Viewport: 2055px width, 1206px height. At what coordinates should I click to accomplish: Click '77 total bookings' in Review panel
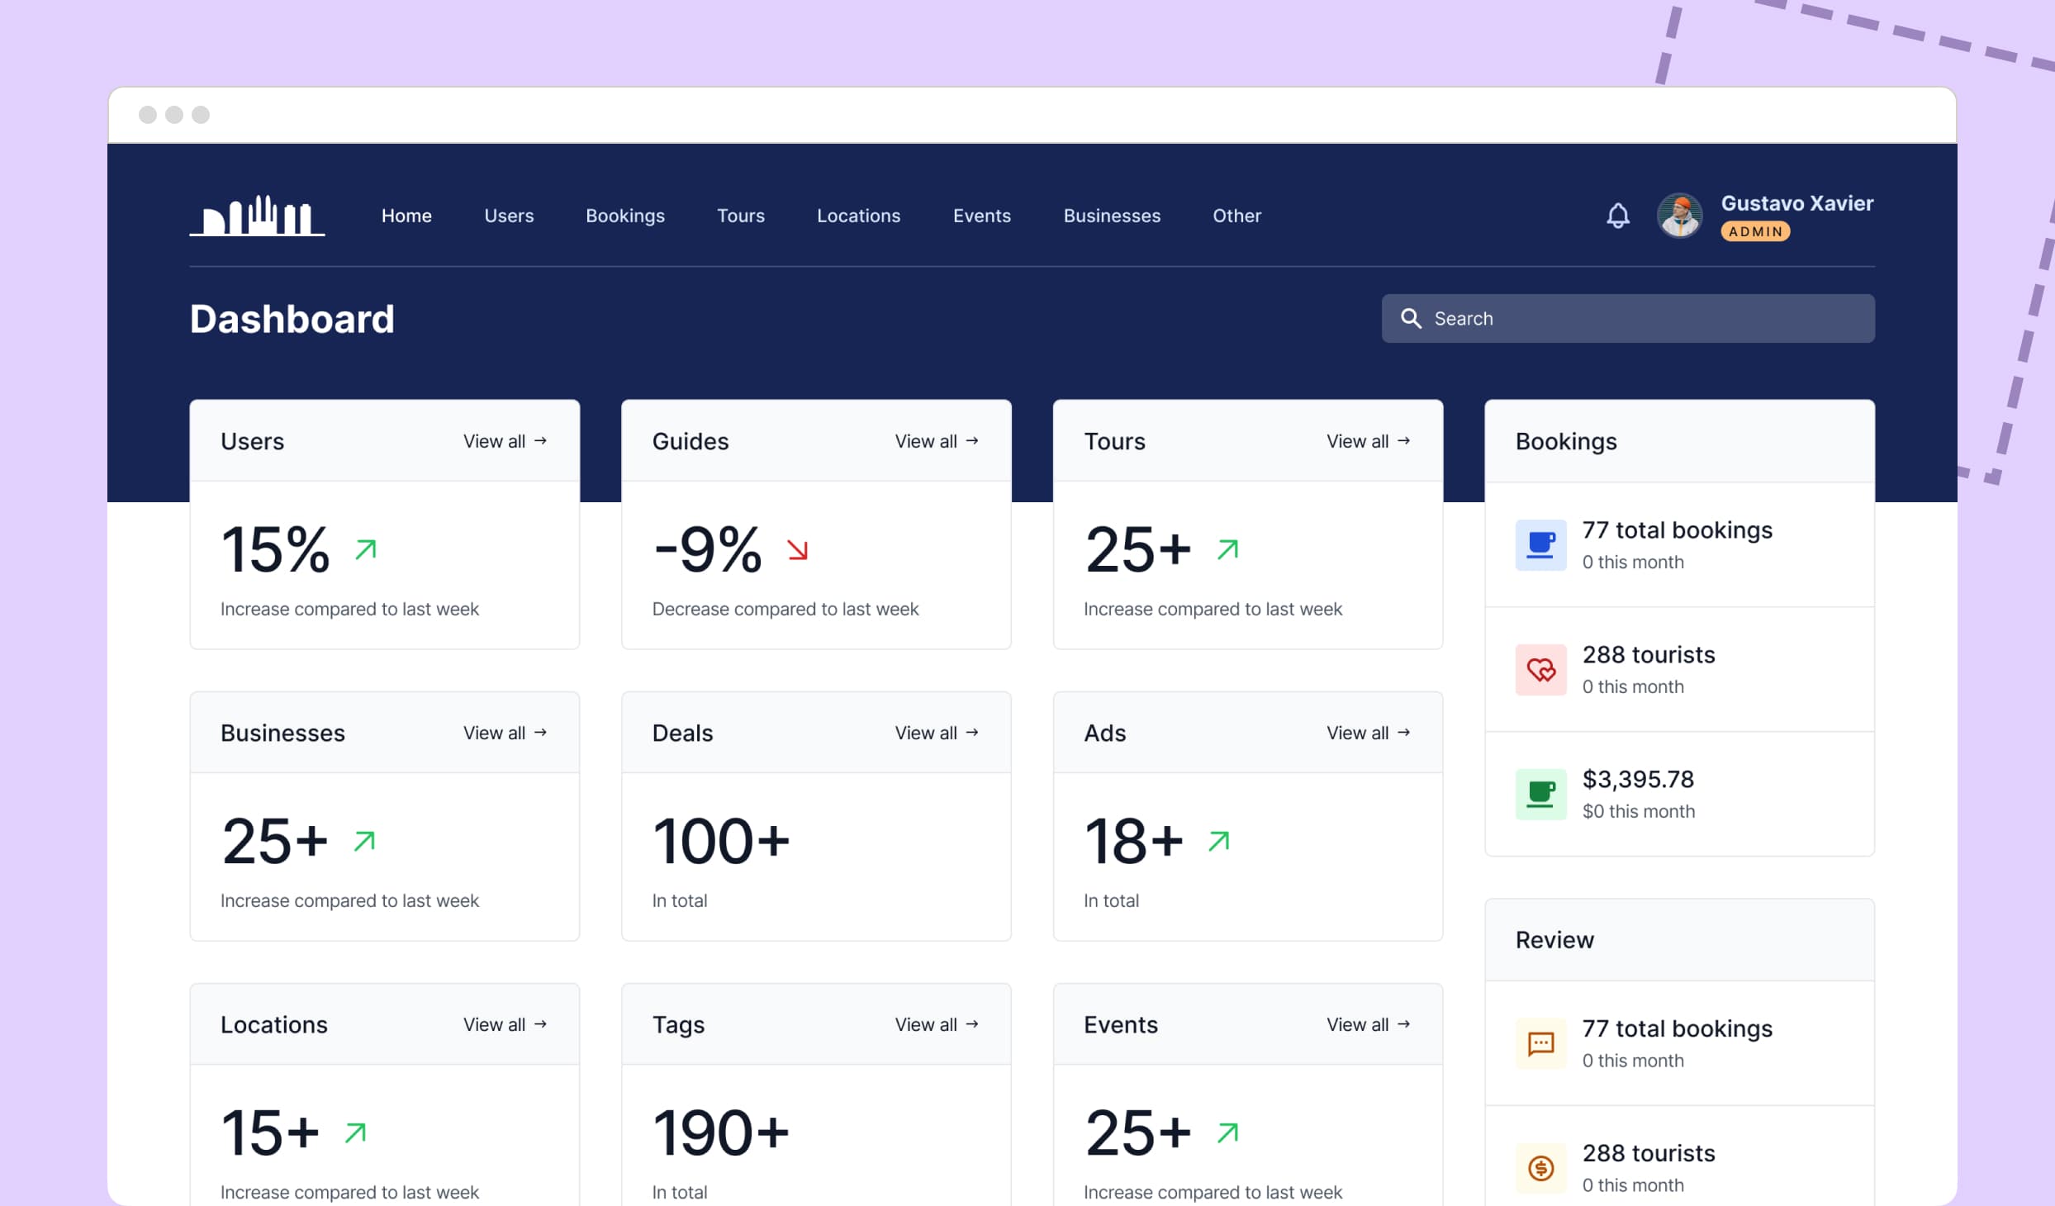1678,1028
